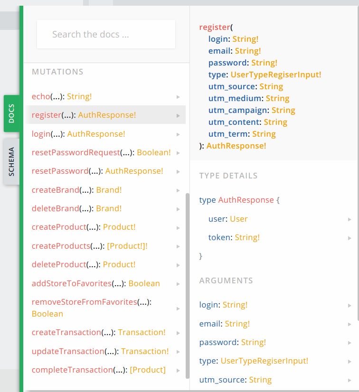Open utm_source: String argument in Arguments
Image resolution: width=359 pixels, height=392 pixels.
point(236,380)
